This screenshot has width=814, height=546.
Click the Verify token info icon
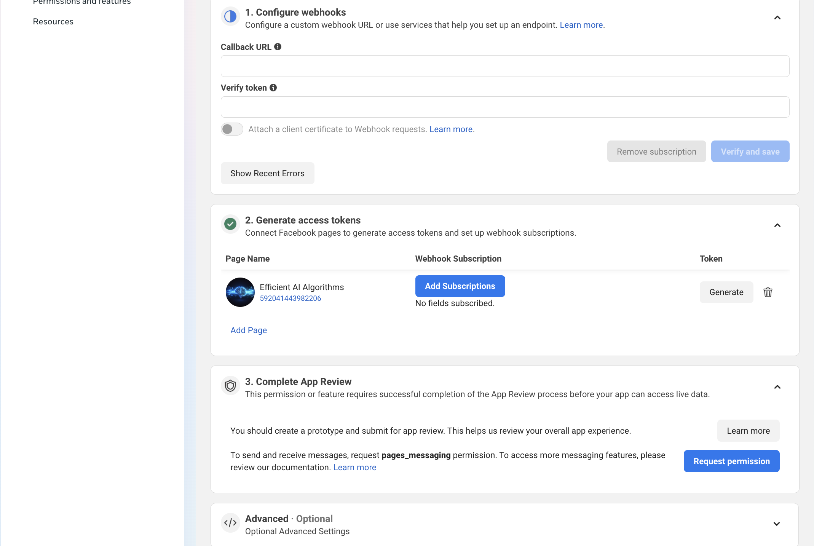273,88
